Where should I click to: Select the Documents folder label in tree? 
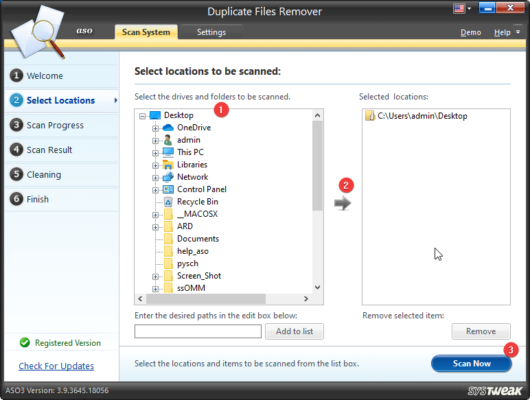(x=198, y=239)
